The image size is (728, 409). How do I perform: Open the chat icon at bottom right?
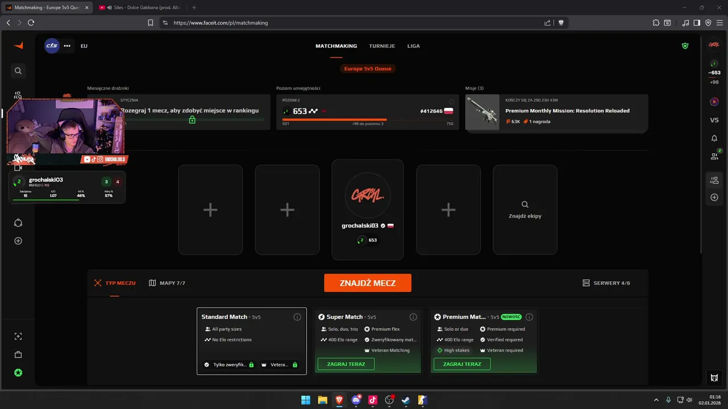[714, 378]
